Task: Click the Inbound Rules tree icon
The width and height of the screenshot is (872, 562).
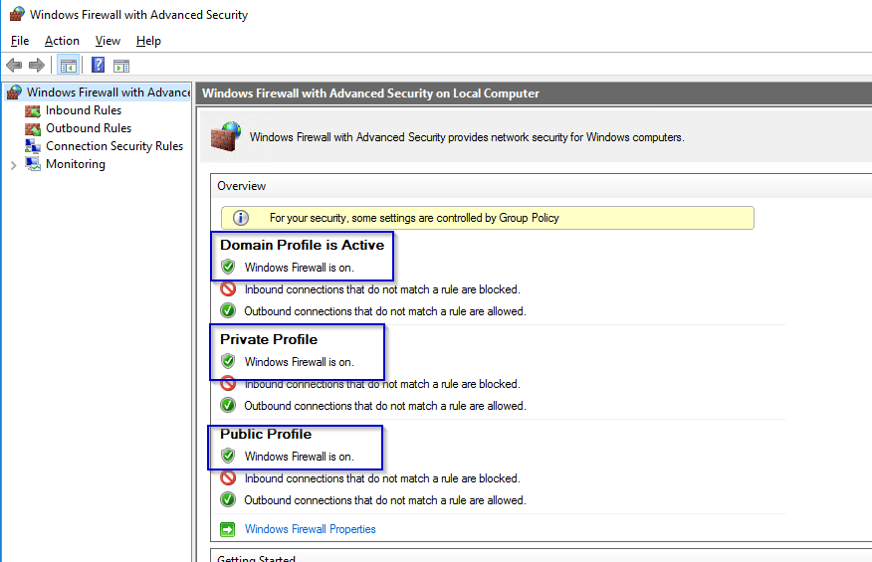Action: pos(33,110)
